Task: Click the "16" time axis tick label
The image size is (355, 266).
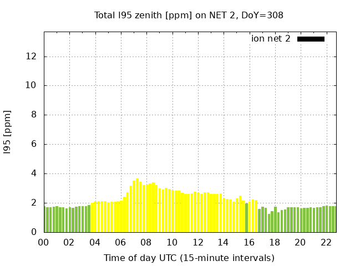Action: coord(248,242)
